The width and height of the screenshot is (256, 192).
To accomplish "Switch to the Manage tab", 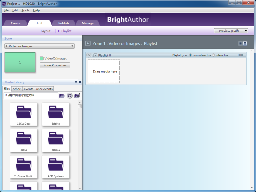I will (88, 23).
